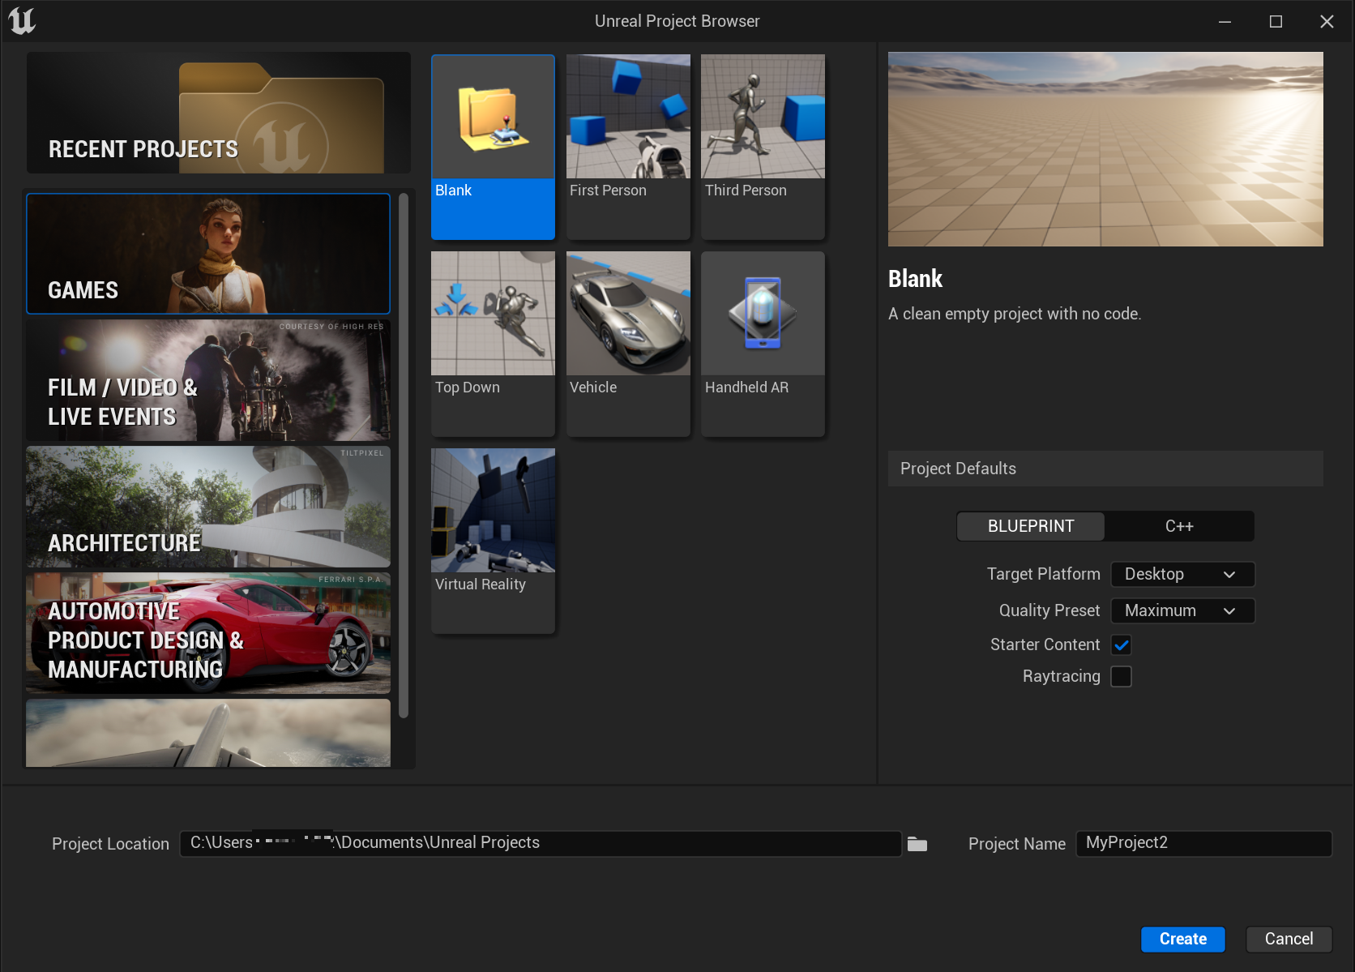1355x972 pixels.
Task: Close the Unreal Project Browser window
Action: (1327, 22)
